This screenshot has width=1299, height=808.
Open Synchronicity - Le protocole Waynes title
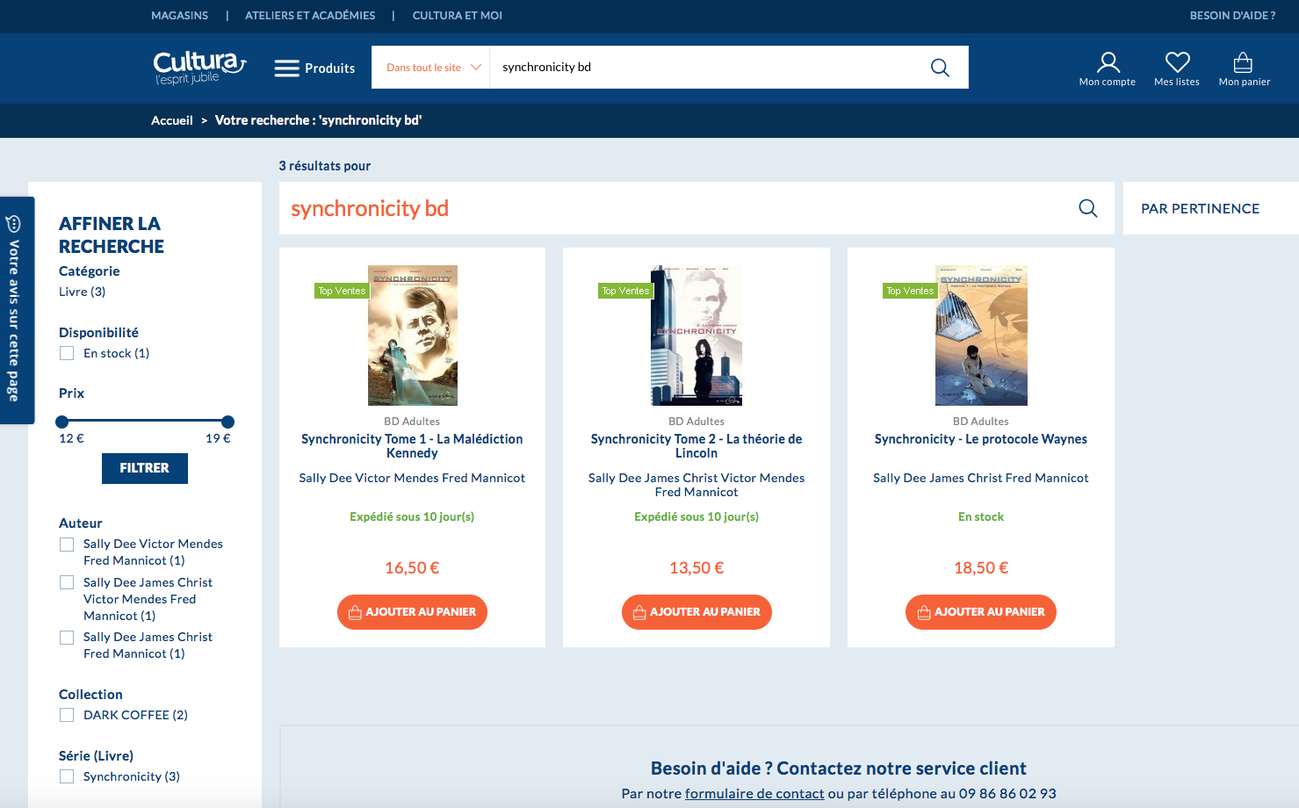981,439
